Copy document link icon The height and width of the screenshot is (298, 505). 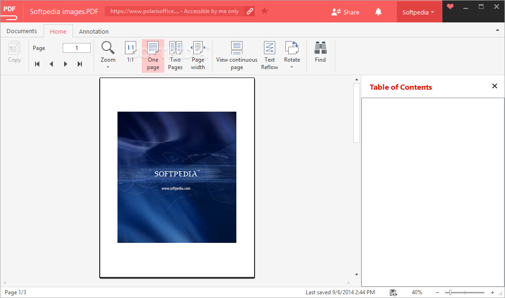click(249, 11)
